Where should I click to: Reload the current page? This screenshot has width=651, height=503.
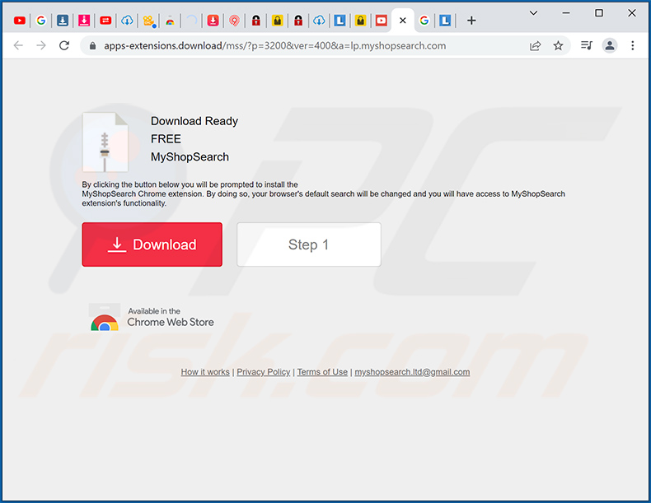(x=64, y=45)
